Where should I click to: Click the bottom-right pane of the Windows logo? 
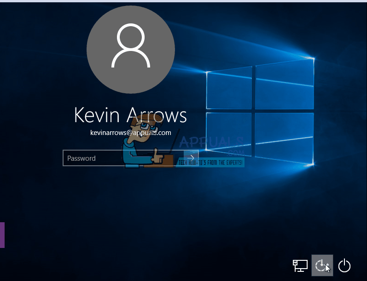click(x=285, y=137)
